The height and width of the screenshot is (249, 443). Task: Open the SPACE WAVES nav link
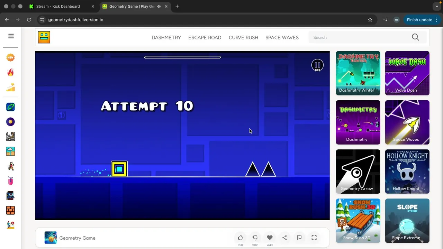282,37
